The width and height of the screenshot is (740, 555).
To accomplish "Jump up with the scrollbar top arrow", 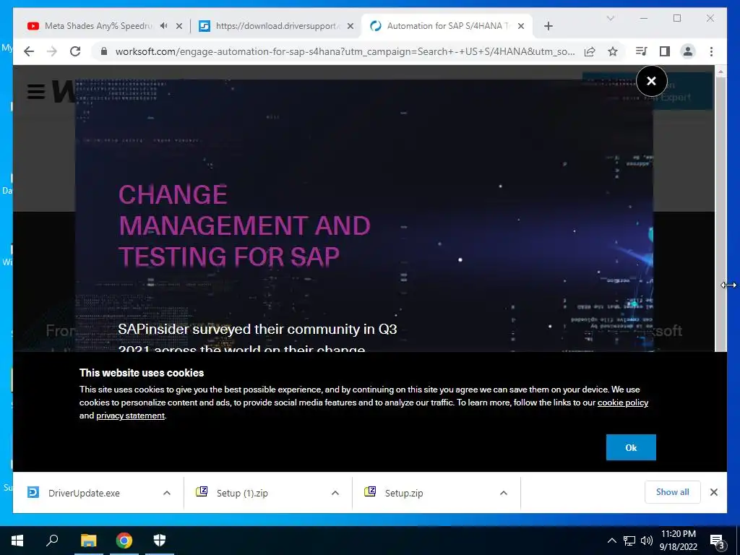I will pyautogui.click(x=720, y=72).
